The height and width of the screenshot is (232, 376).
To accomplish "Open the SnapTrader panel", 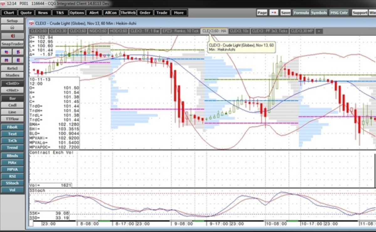I will tap(12, 44).
